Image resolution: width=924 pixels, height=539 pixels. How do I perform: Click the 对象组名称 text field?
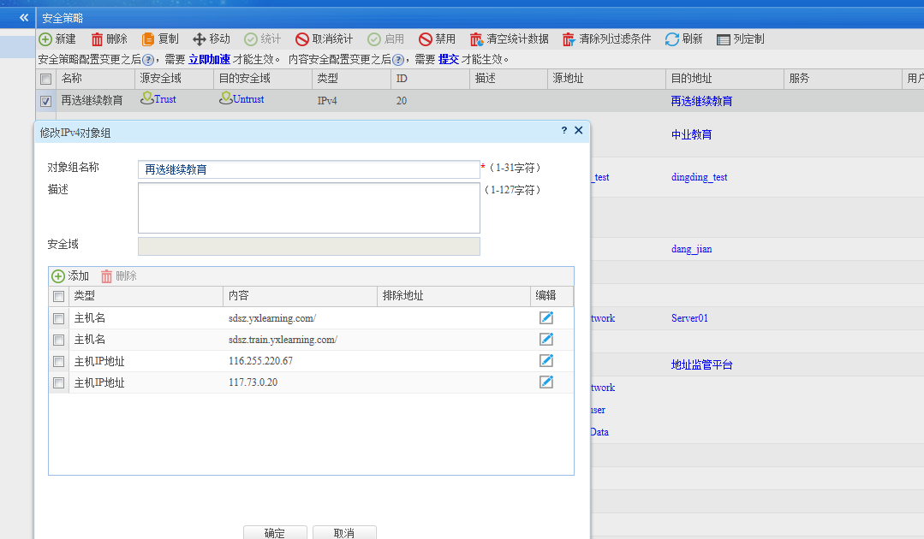(x=308, y=169)
